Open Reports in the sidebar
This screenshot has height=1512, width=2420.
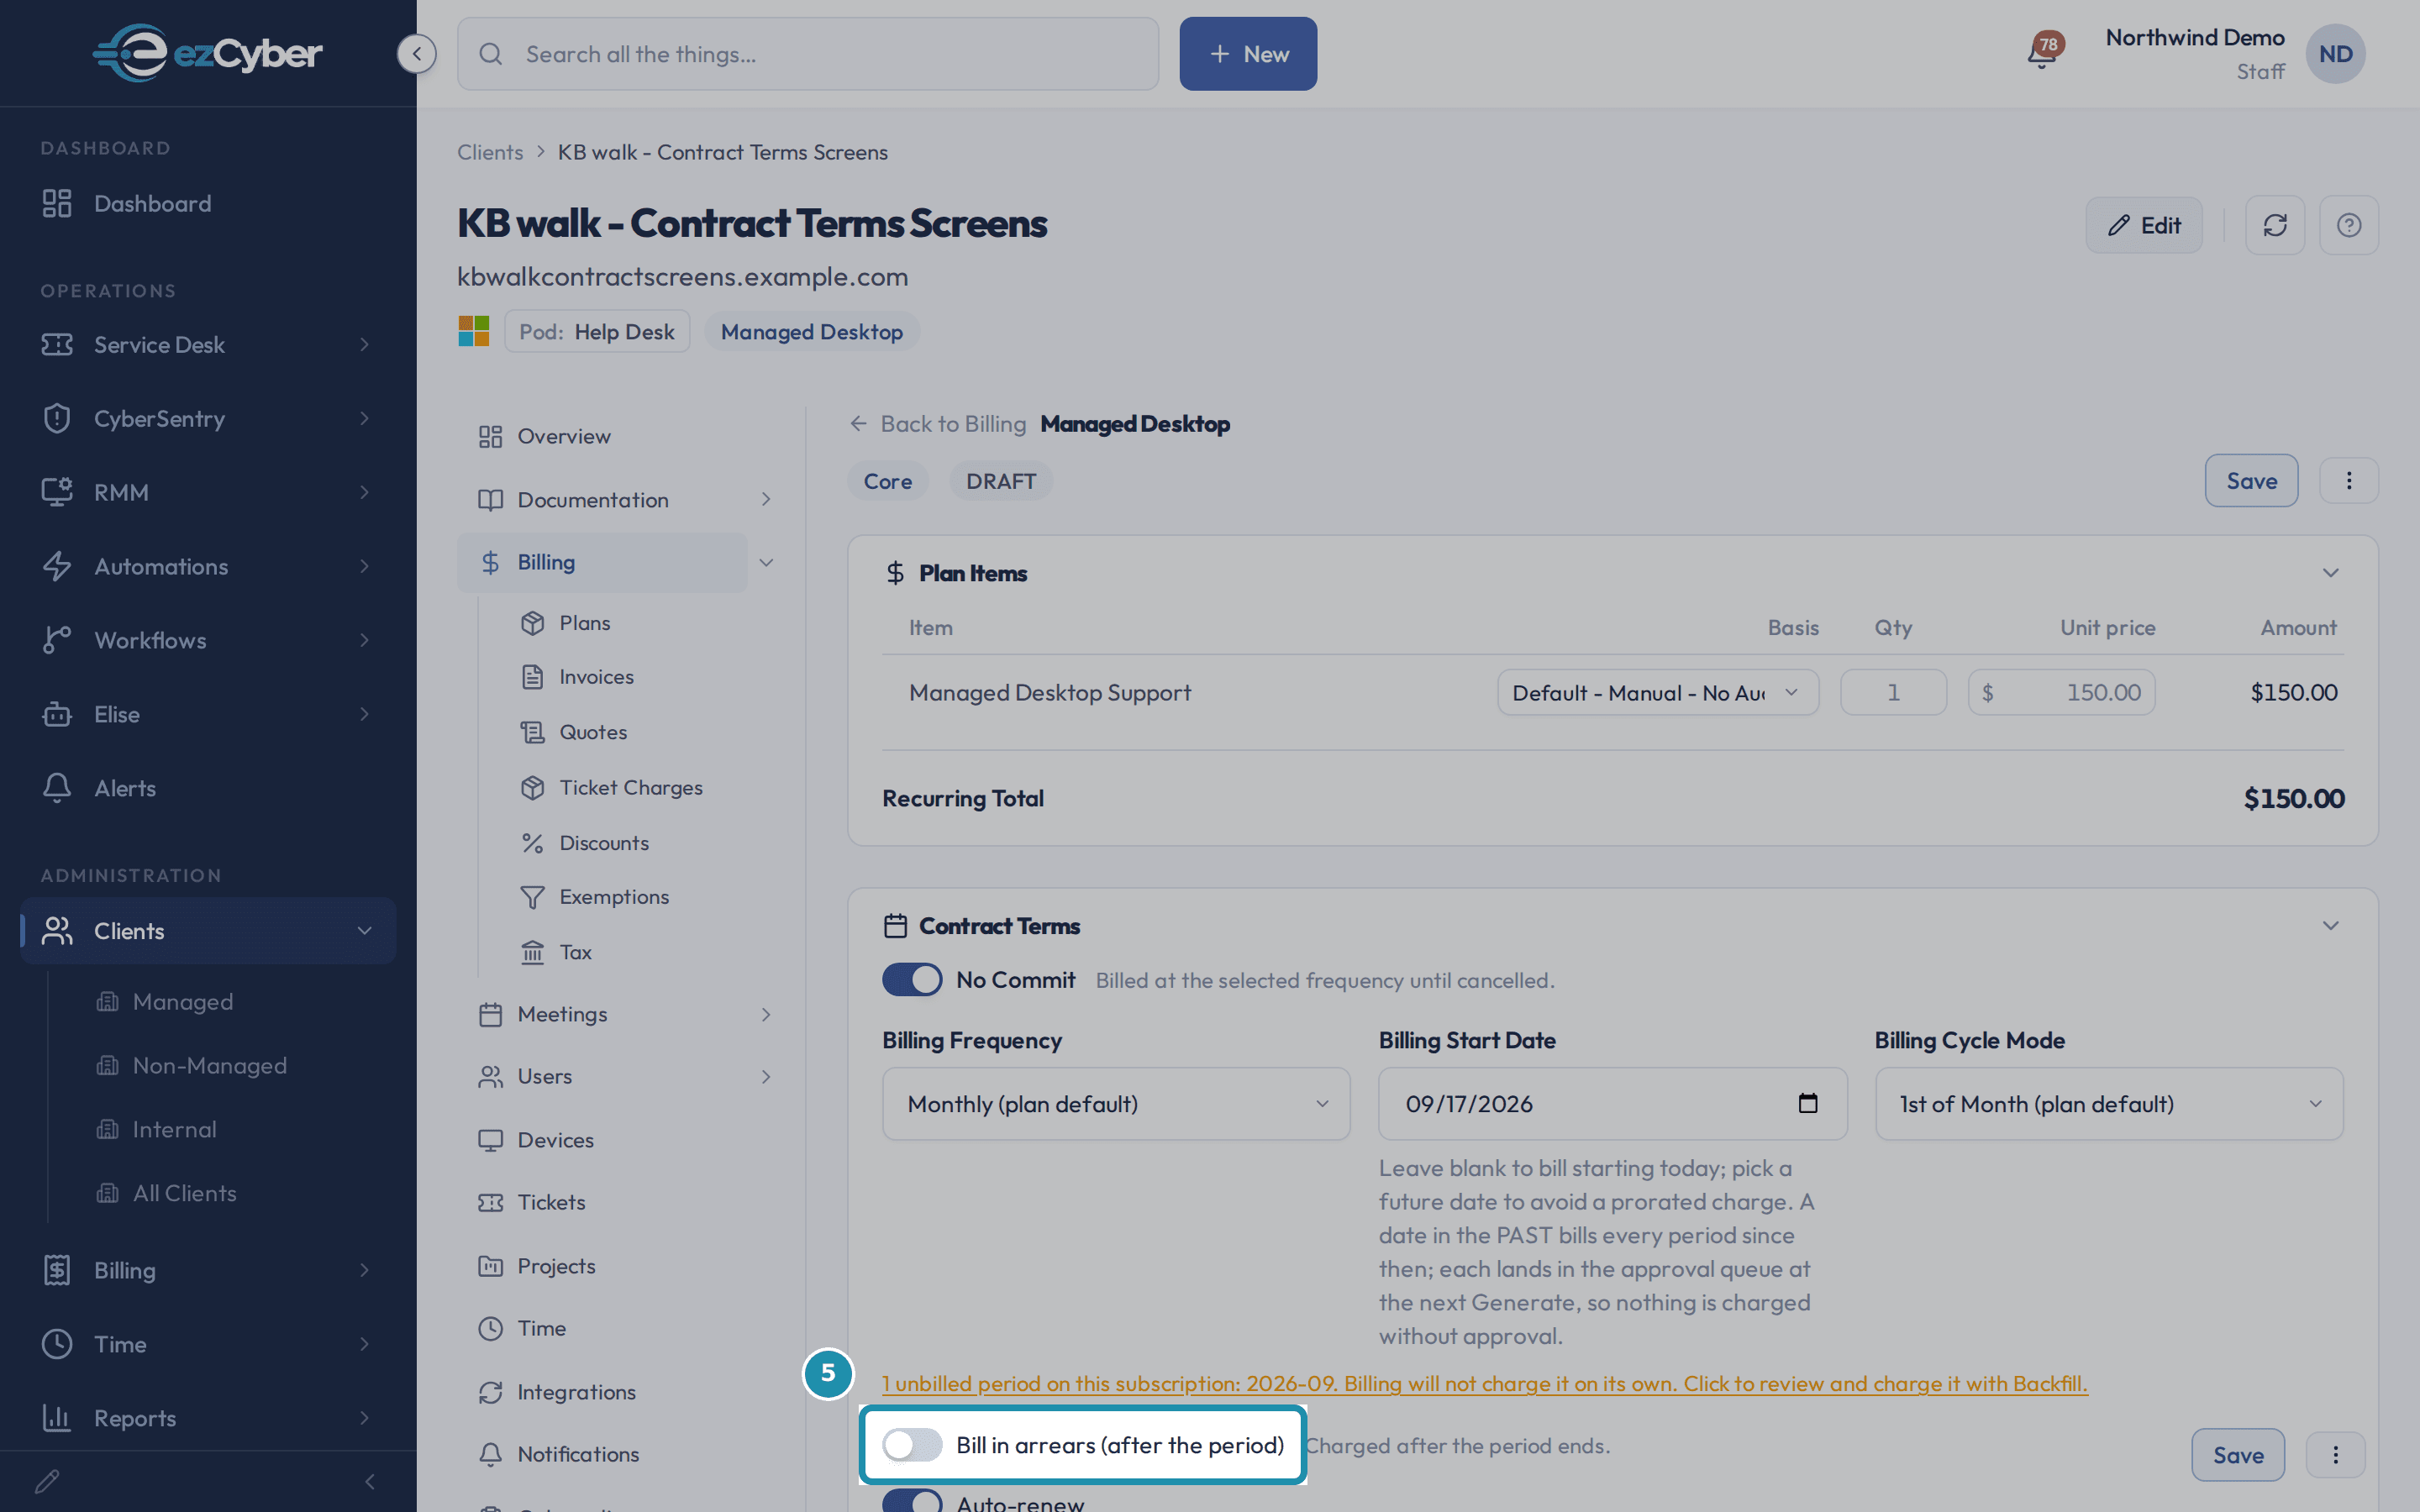click(x=207, y=1418)
